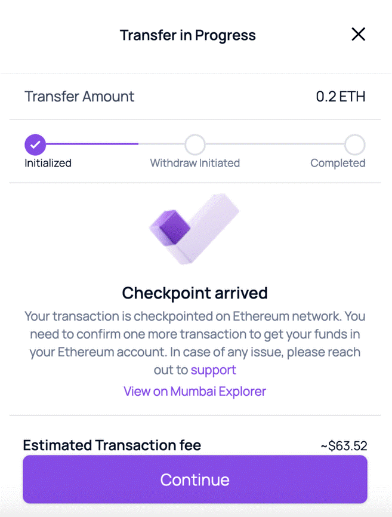This screenshot has height=517, width=392.
Task: Close the Transfer in Progress dialog
Action: click(x=358, y=35)
